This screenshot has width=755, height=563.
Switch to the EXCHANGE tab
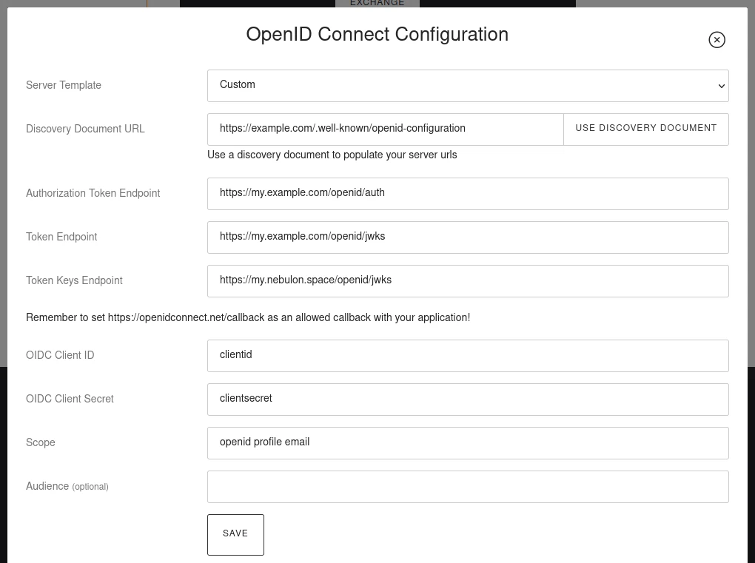(x=377, y=4)
